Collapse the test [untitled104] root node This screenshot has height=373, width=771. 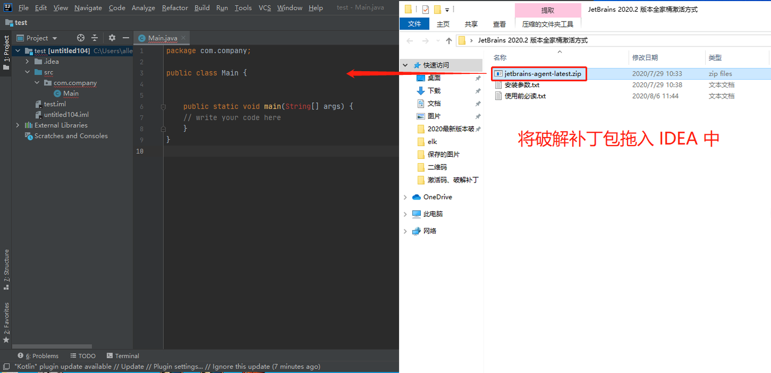point(18,51)
